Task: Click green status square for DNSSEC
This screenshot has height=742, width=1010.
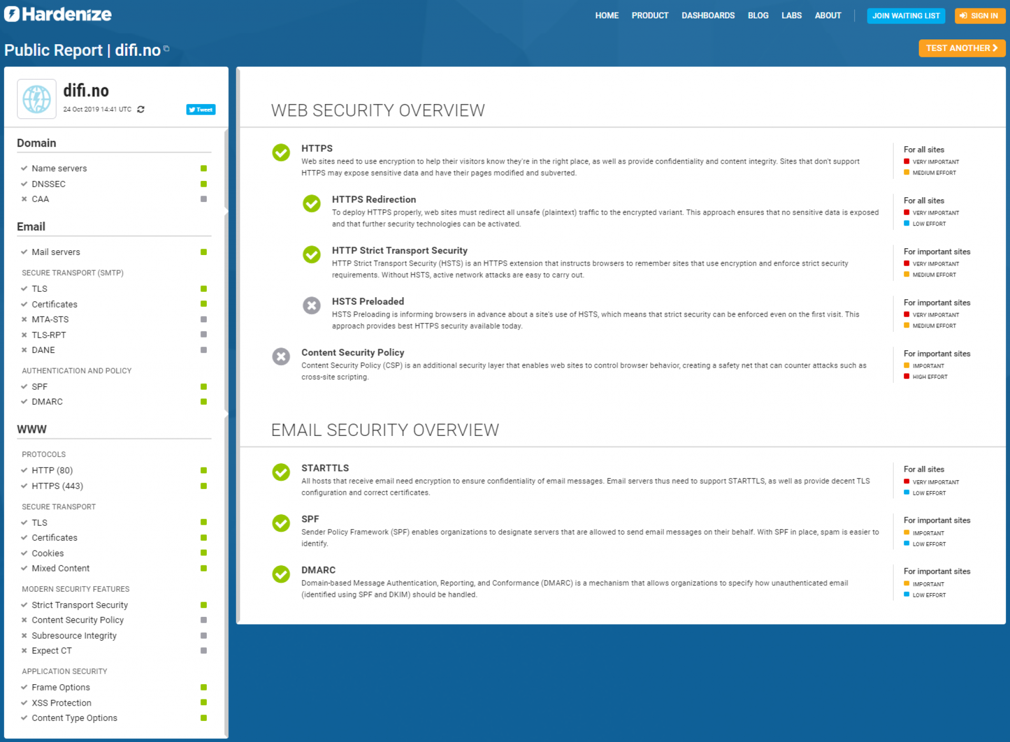Action: [x=204, y=184]
